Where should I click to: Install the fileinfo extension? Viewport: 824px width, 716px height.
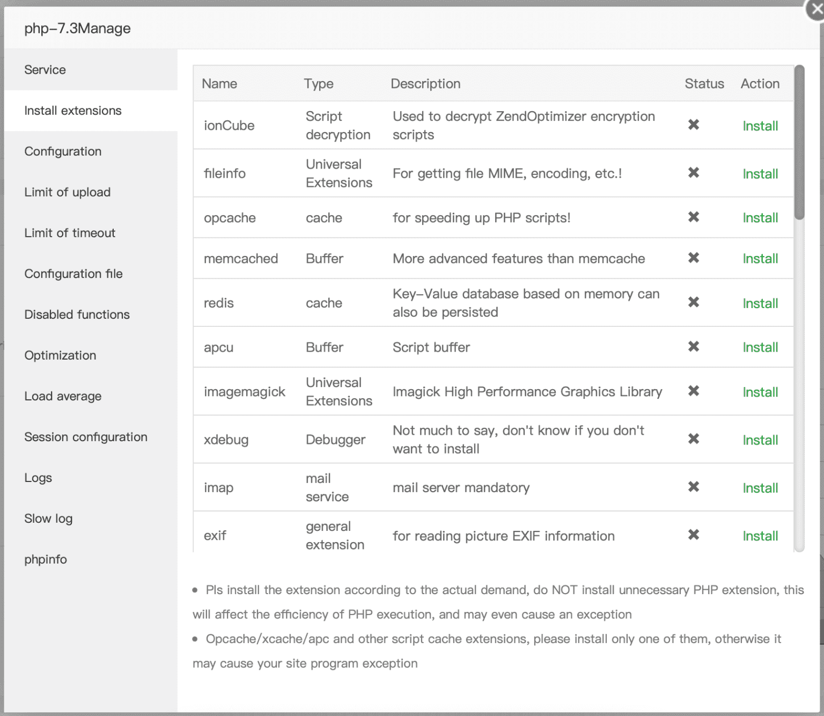click(x=760, y=174)
